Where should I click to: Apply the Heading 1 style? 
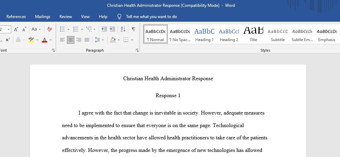point(204,34)
